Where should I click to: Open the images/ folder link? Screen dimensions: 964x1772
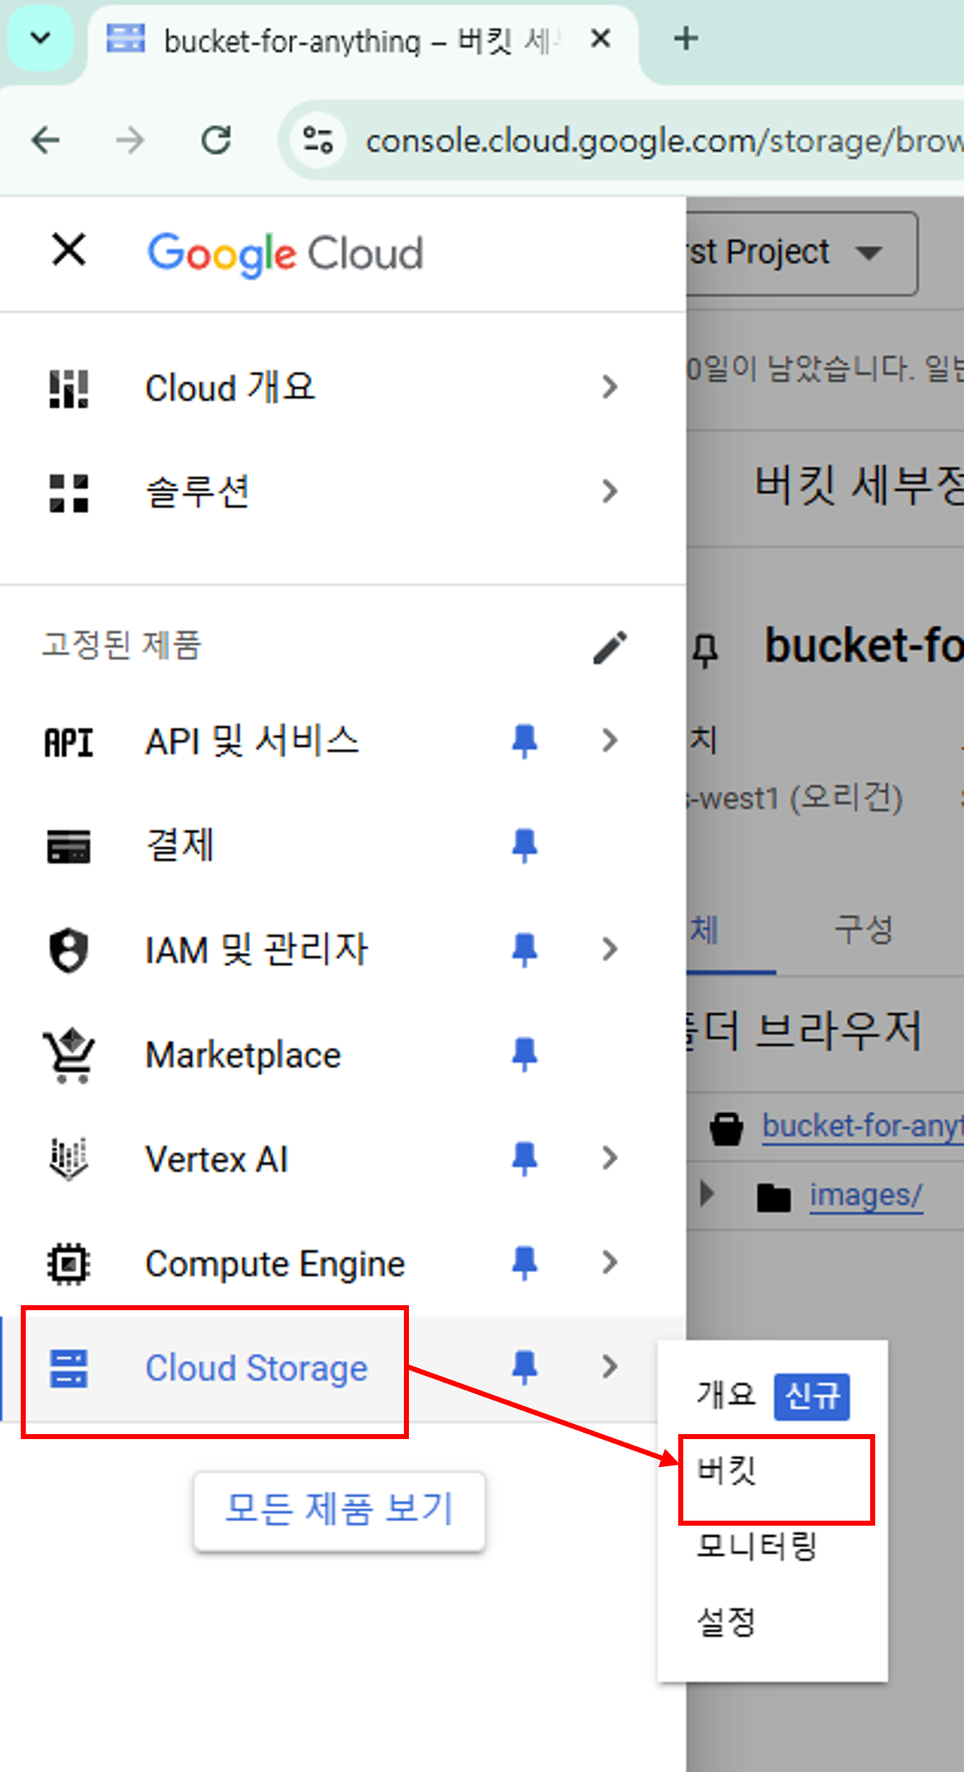(866, 1196)
